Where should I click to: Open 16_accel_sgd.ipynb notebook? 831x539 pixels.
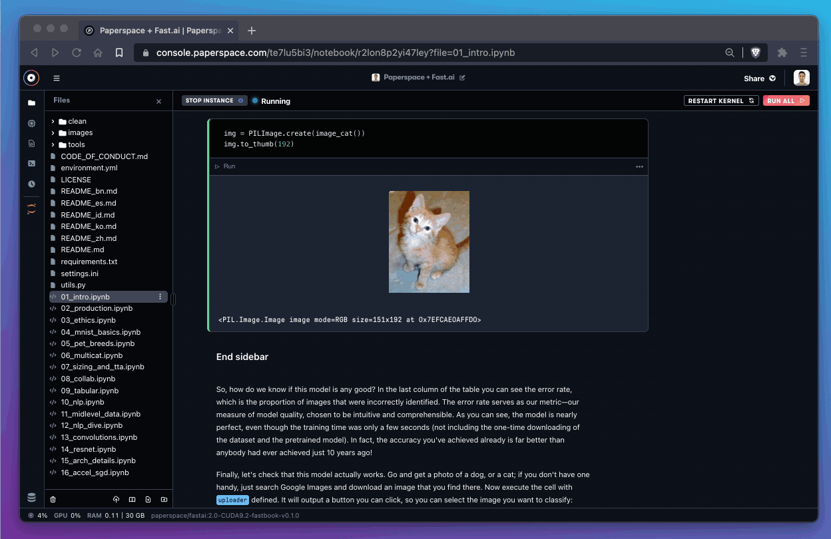point(95,472)
